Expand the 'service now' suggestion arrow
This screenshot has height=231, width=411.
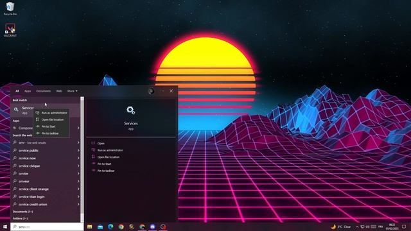78,158
